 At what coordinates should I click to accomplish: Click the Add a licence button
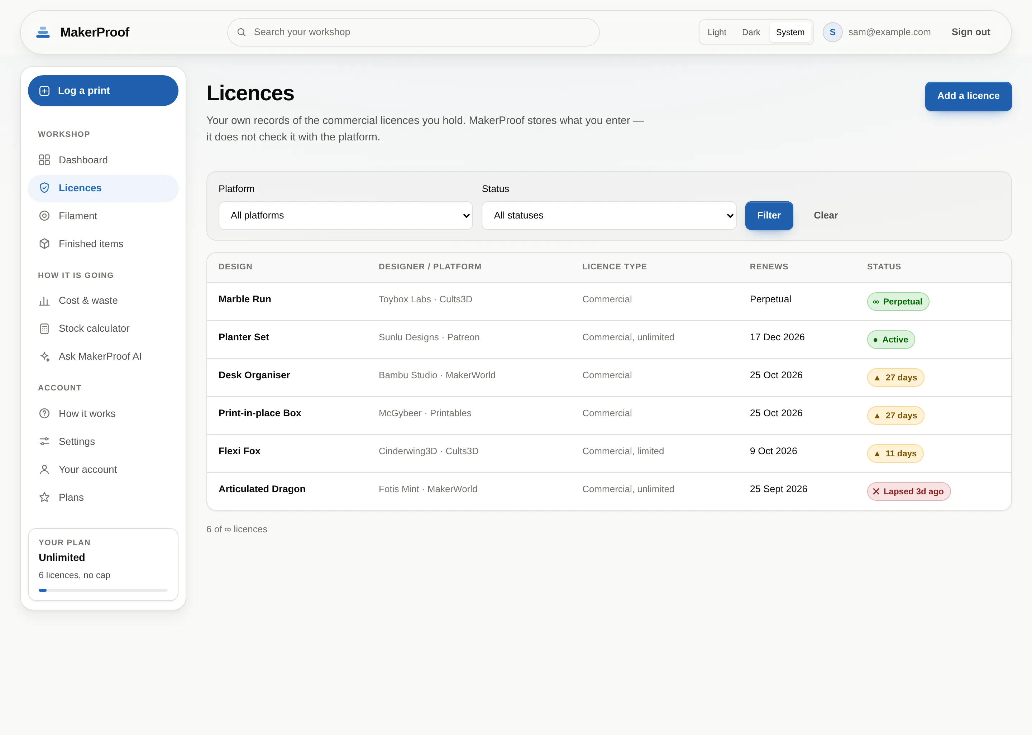968,96
